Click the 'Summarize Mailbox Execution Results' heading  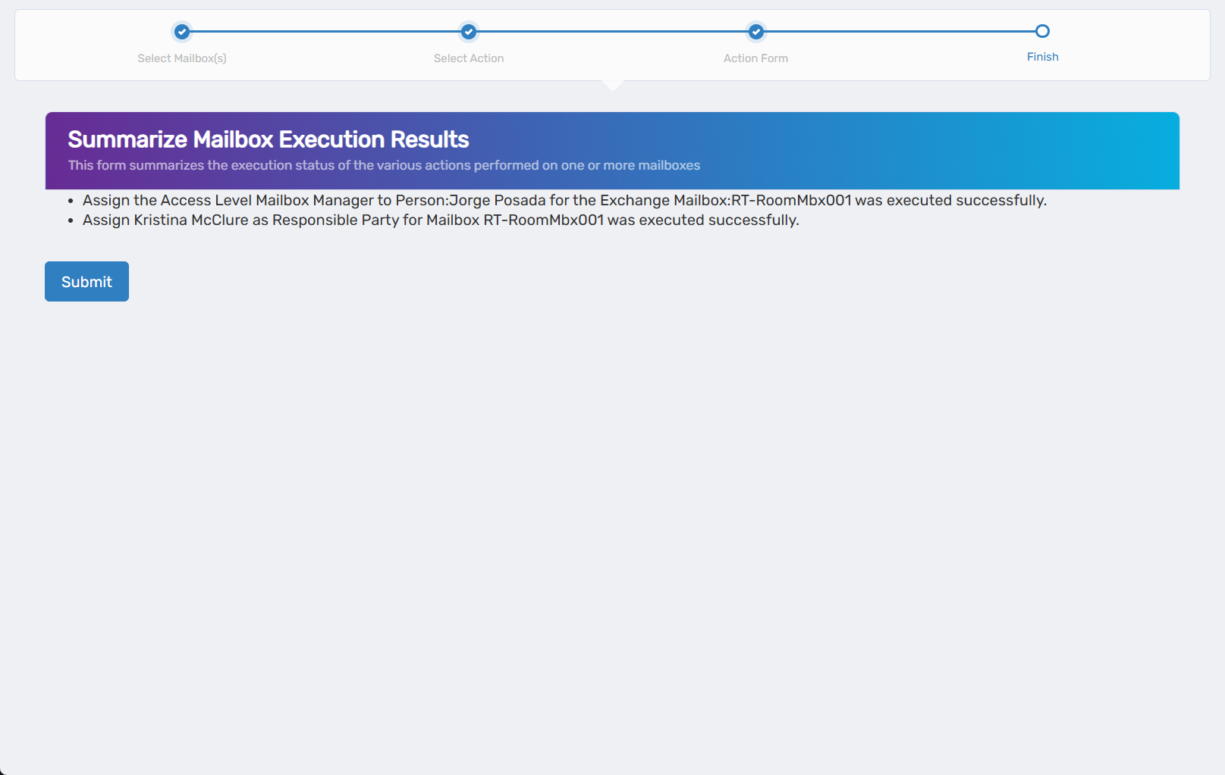tap(269, 139)
